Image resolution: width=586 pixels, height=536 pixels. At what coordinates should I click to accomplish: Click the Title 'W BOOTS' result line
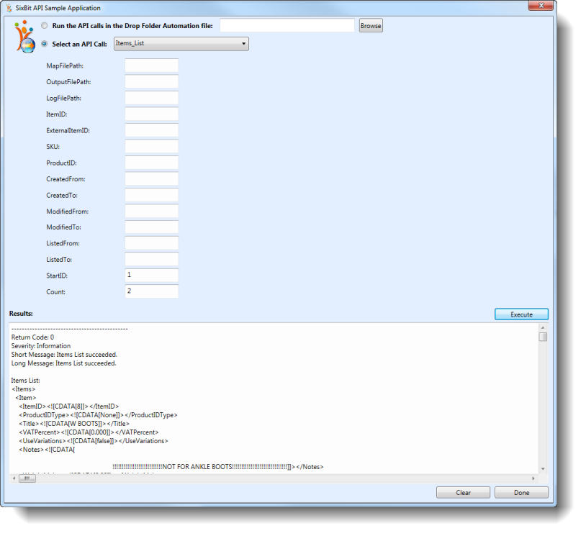[74, 424]
